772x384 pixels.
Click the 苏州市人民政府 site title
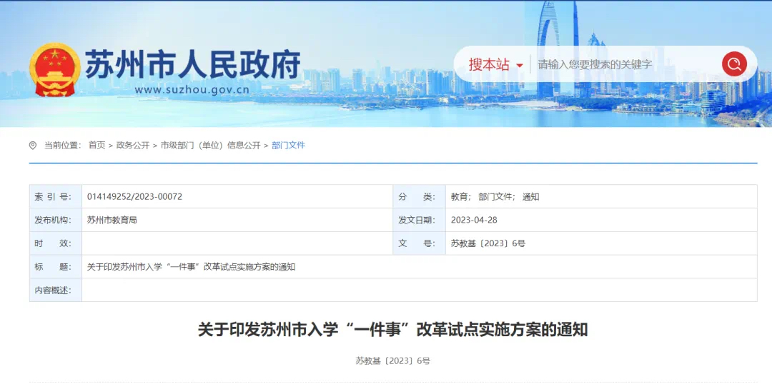click(193, 65)
